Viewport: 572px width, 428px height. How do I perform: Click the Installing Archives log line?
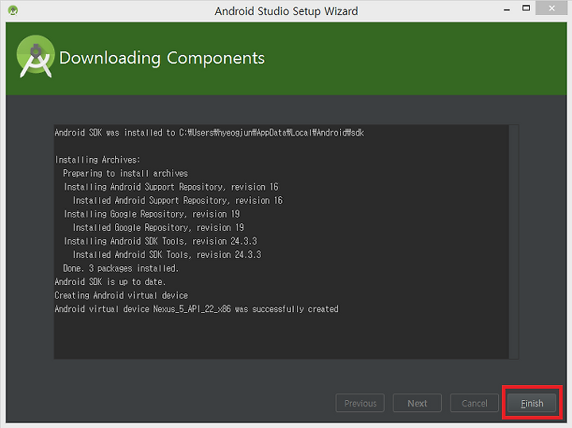pos(98,160)
